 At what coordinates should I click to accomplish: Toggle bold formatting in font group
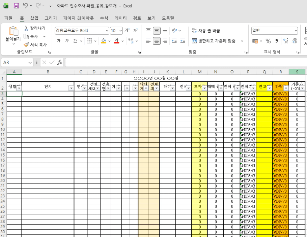pyautogui.click(x=58, y=41)
